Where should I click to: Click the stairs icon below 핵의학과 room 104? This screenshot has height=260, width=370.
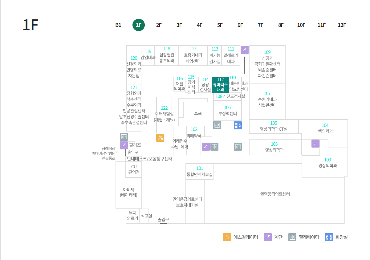(315, 144)
